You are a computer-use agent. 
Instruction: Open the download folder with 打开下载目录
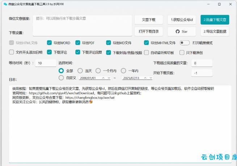coord(149,31)
